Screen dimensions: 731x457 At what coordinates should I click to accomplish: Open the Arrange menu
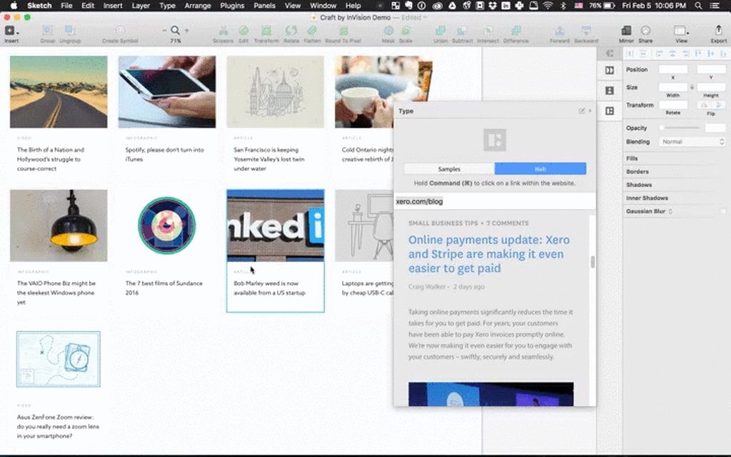coord(198,6)
